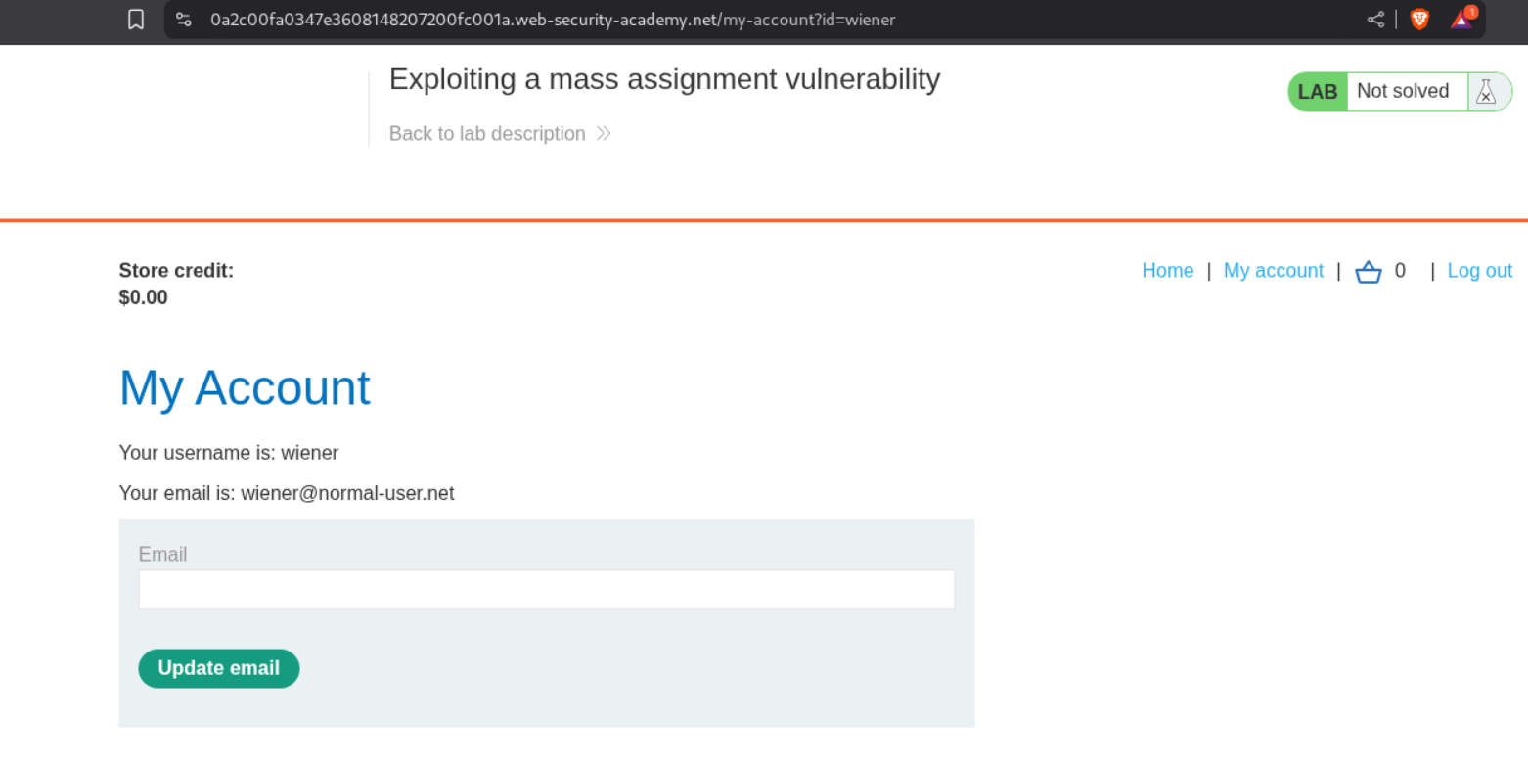The image size is (1528, 765).
Task: Click the lab flask icon
Action: 1486,92
